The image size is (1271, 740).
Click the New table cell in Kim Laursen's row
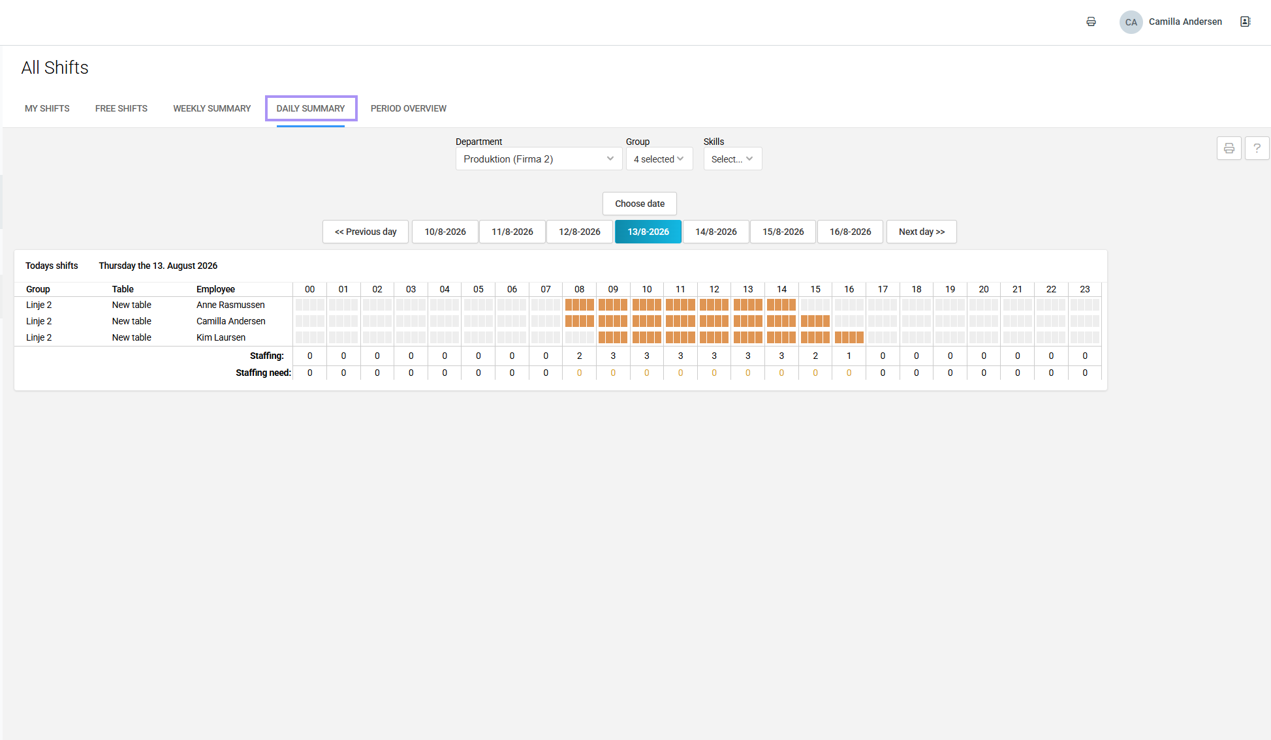pyautogui.click(x=131, y=337)
